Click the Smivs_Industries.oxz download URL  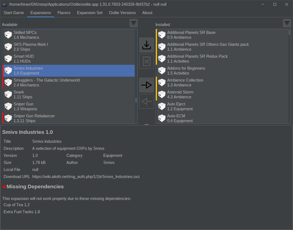(86, 177)
